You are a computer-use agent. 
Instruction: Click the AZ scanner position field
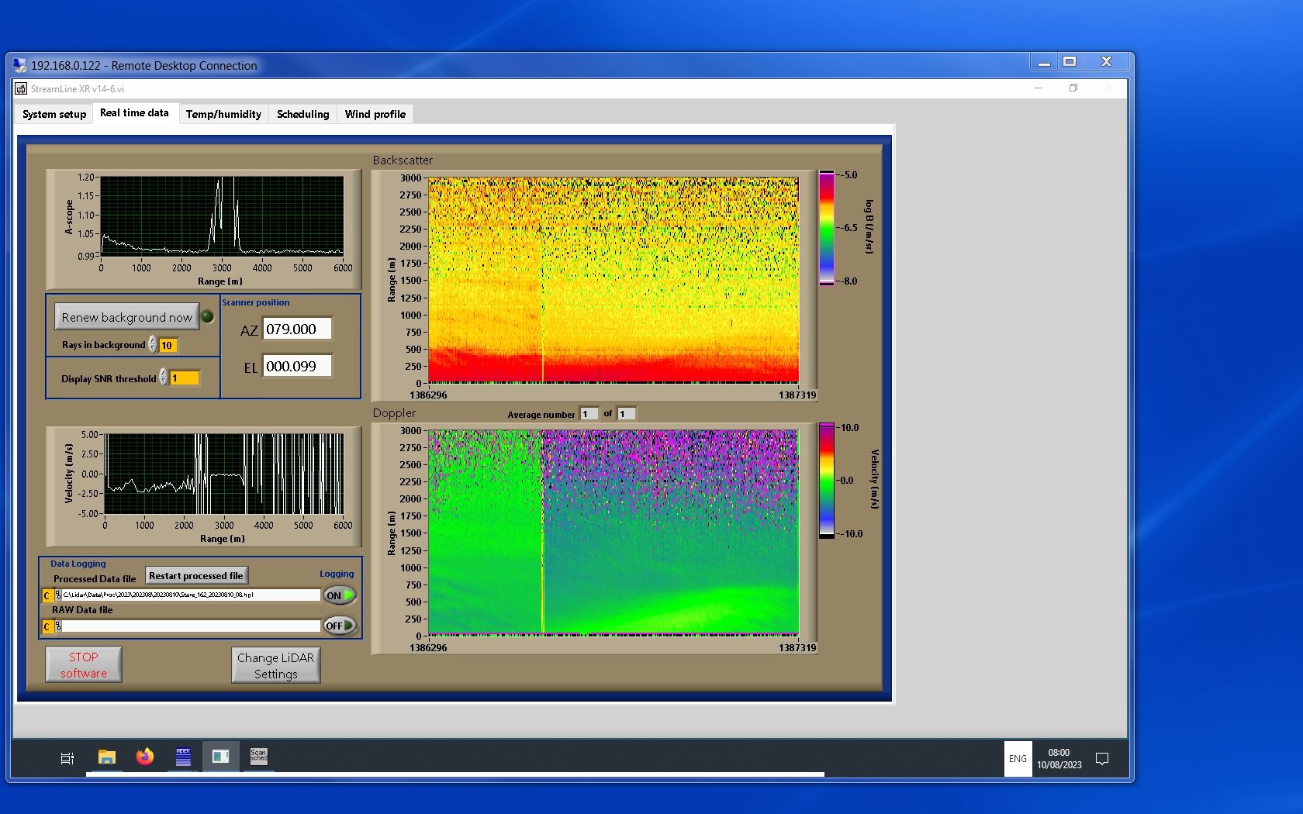point(297,329)
